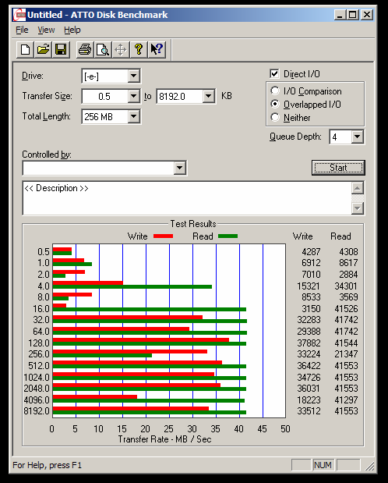Click the yellow question mark About icon

pyautogui.click(x=139, y=50)
